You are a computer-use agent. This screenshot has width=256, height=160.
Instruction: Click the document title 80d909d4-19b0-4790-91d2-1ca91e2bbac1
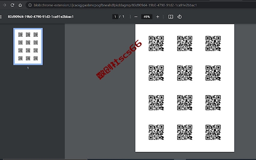pyautogui.click(x=41, y=17)
